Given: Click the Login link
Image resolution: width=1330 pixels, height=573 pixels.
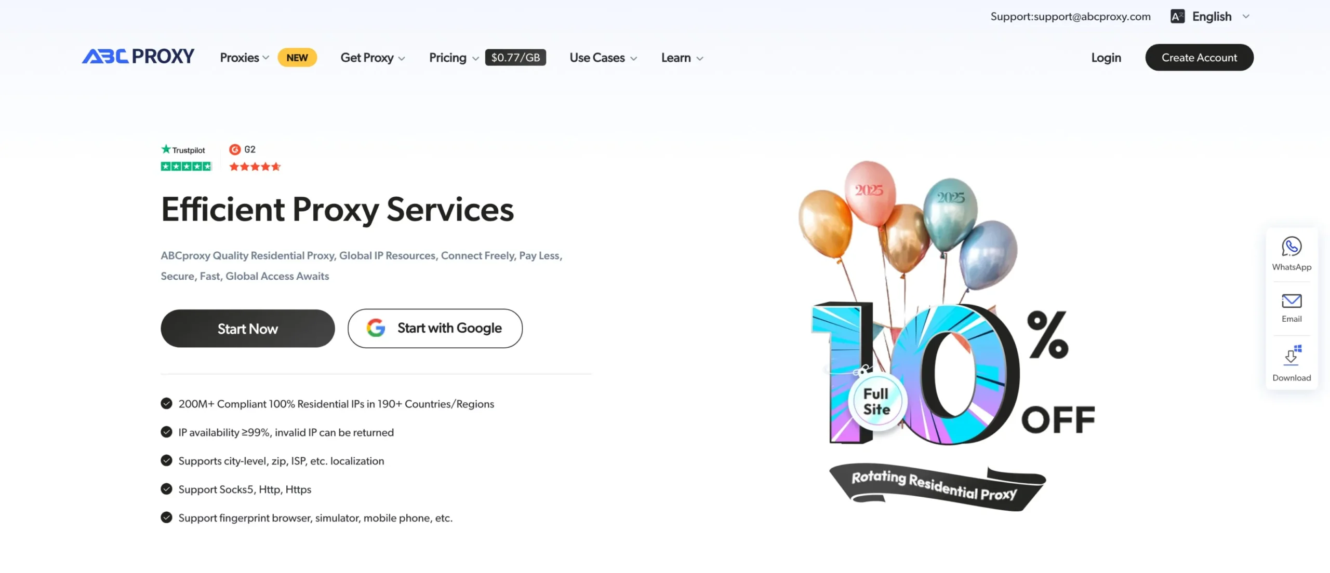Looking at the screenshot, I should pyautogui.click(x=1106, y=58).
